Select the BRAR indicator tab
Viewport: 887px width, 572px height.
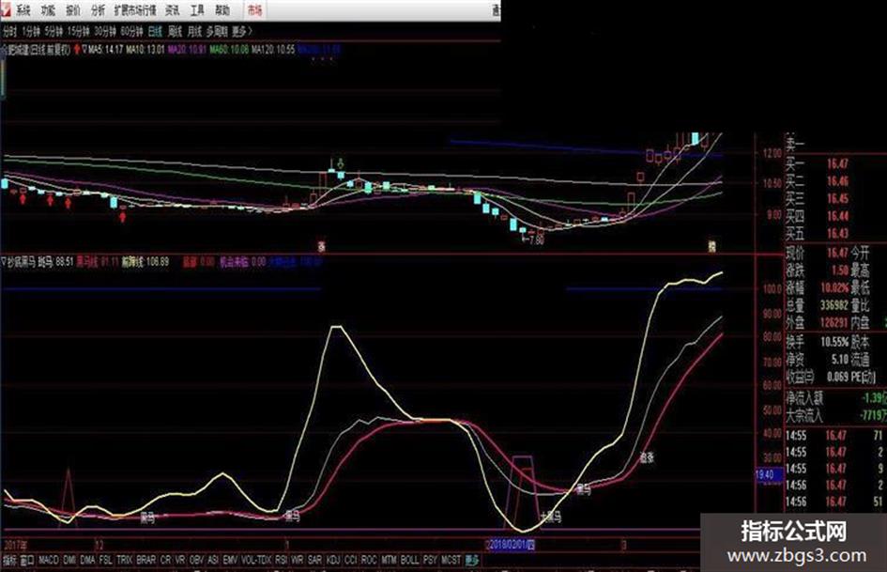point(145,560)
